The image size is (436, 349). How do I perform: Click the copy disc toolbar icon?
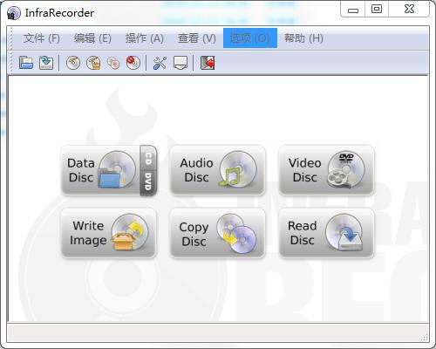point(113,63)
